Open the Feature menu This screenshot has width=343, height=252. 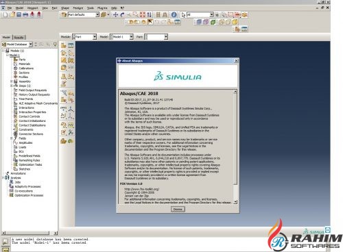click(x=78, y=8)
